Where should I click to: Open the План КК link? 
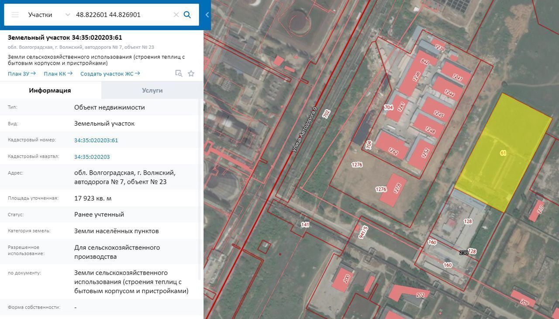[x=58, y=74]
